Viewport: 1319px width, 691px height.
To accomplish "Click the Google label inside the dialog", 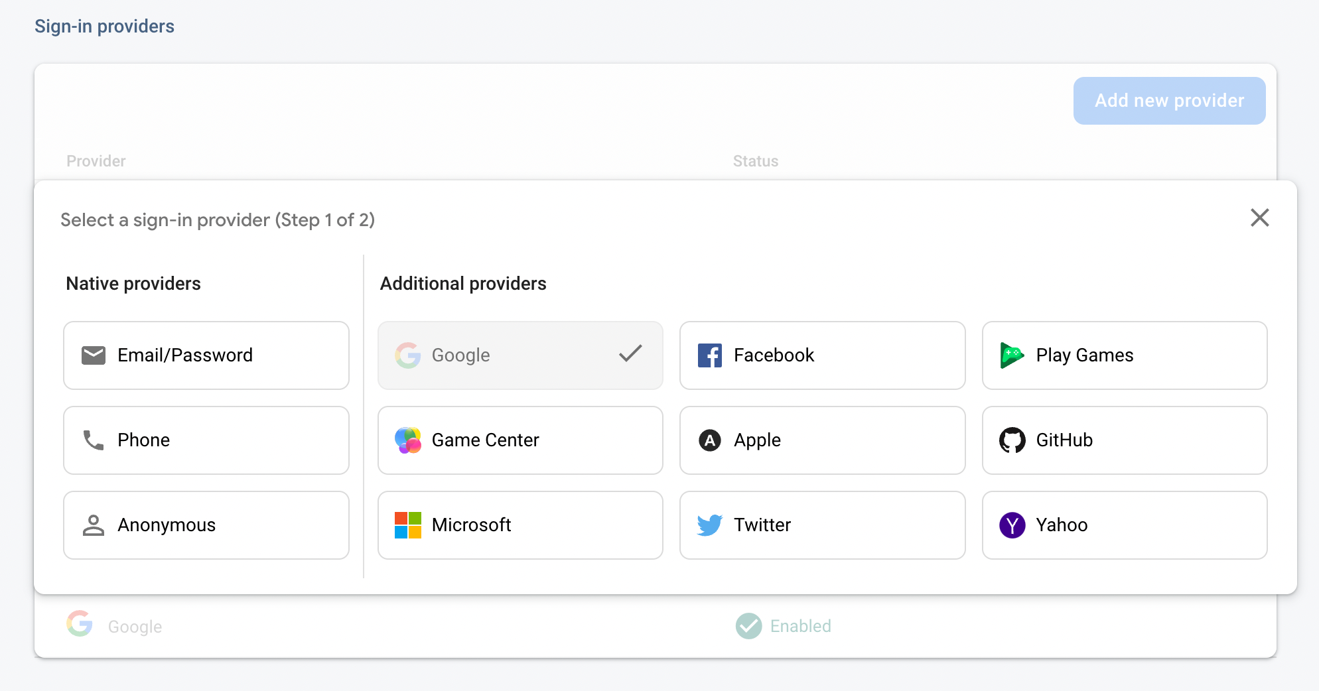I will pyautogui.click(x=461, y=355).
